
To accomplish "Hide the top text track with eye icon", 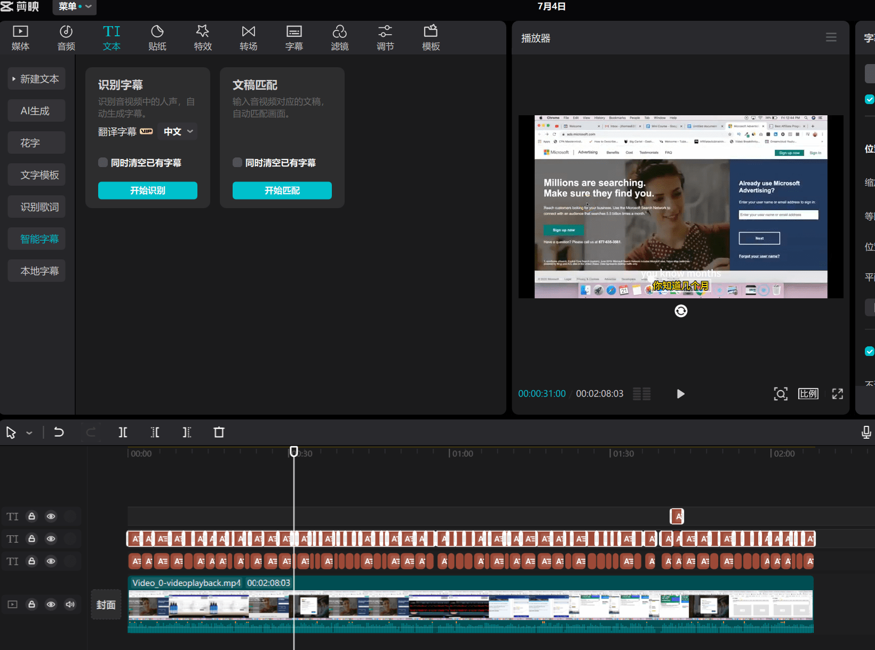I will click(x=51, y=517).
